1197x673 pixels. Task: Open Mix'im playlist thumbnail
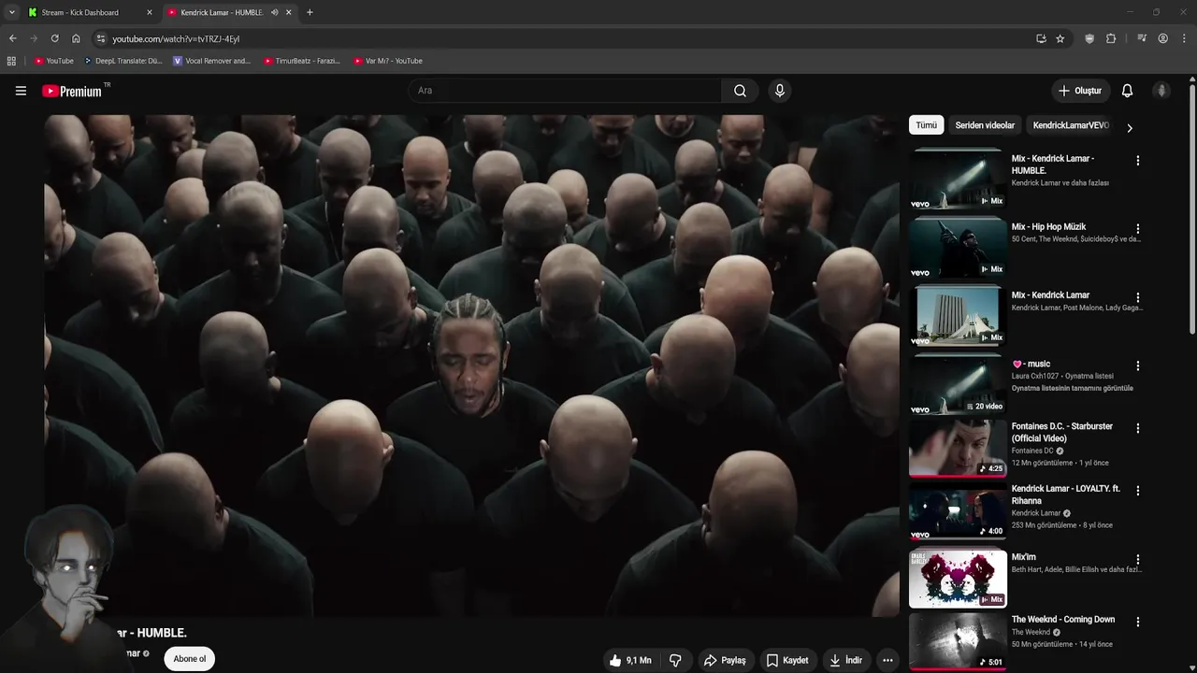(x=957, y=579)
